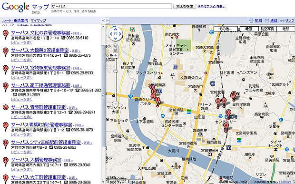
Task: Select the 地図 map view button
Action: pos(249,29)
